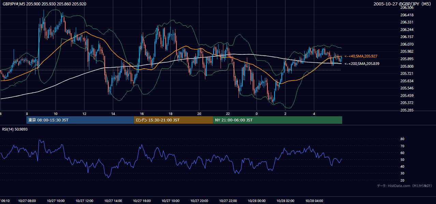Click the 10/28 04:00 time label
Screen dimensions: 436x204
point(315,201)
